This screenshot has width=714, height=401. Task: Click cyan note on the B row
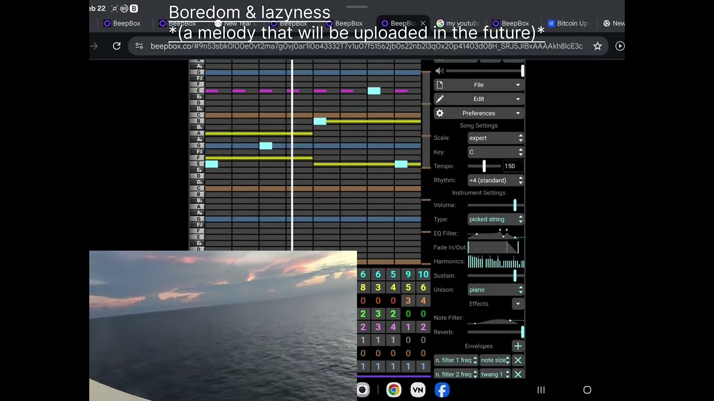(320, 121)
